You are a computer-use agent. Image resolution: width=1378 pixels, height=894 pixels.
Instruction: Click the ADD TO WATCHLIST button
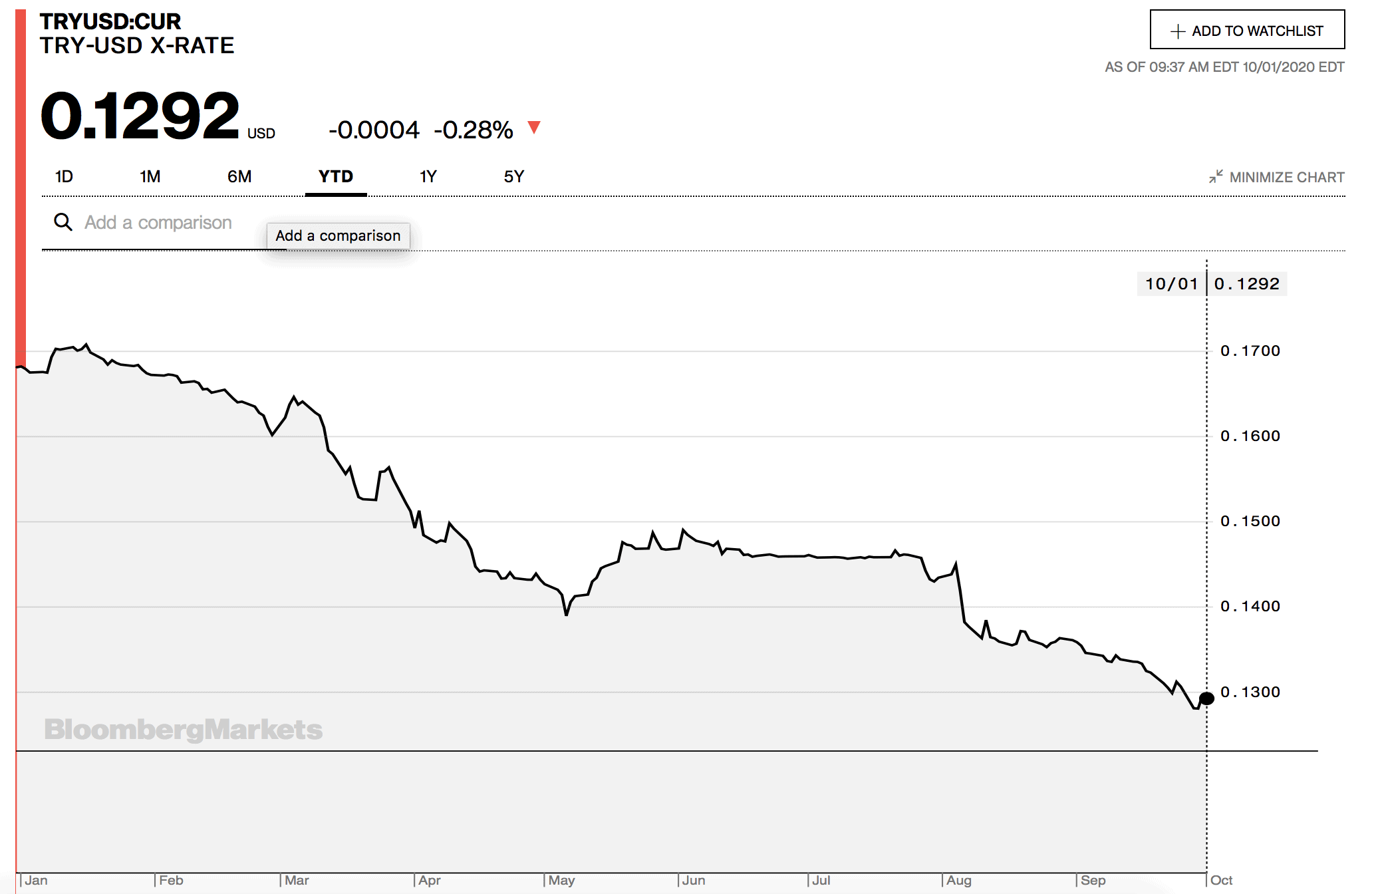click(1247, 29)
